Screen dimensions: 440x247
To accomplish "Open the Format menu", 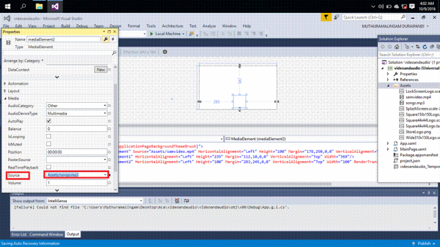I will pos(133,26).
